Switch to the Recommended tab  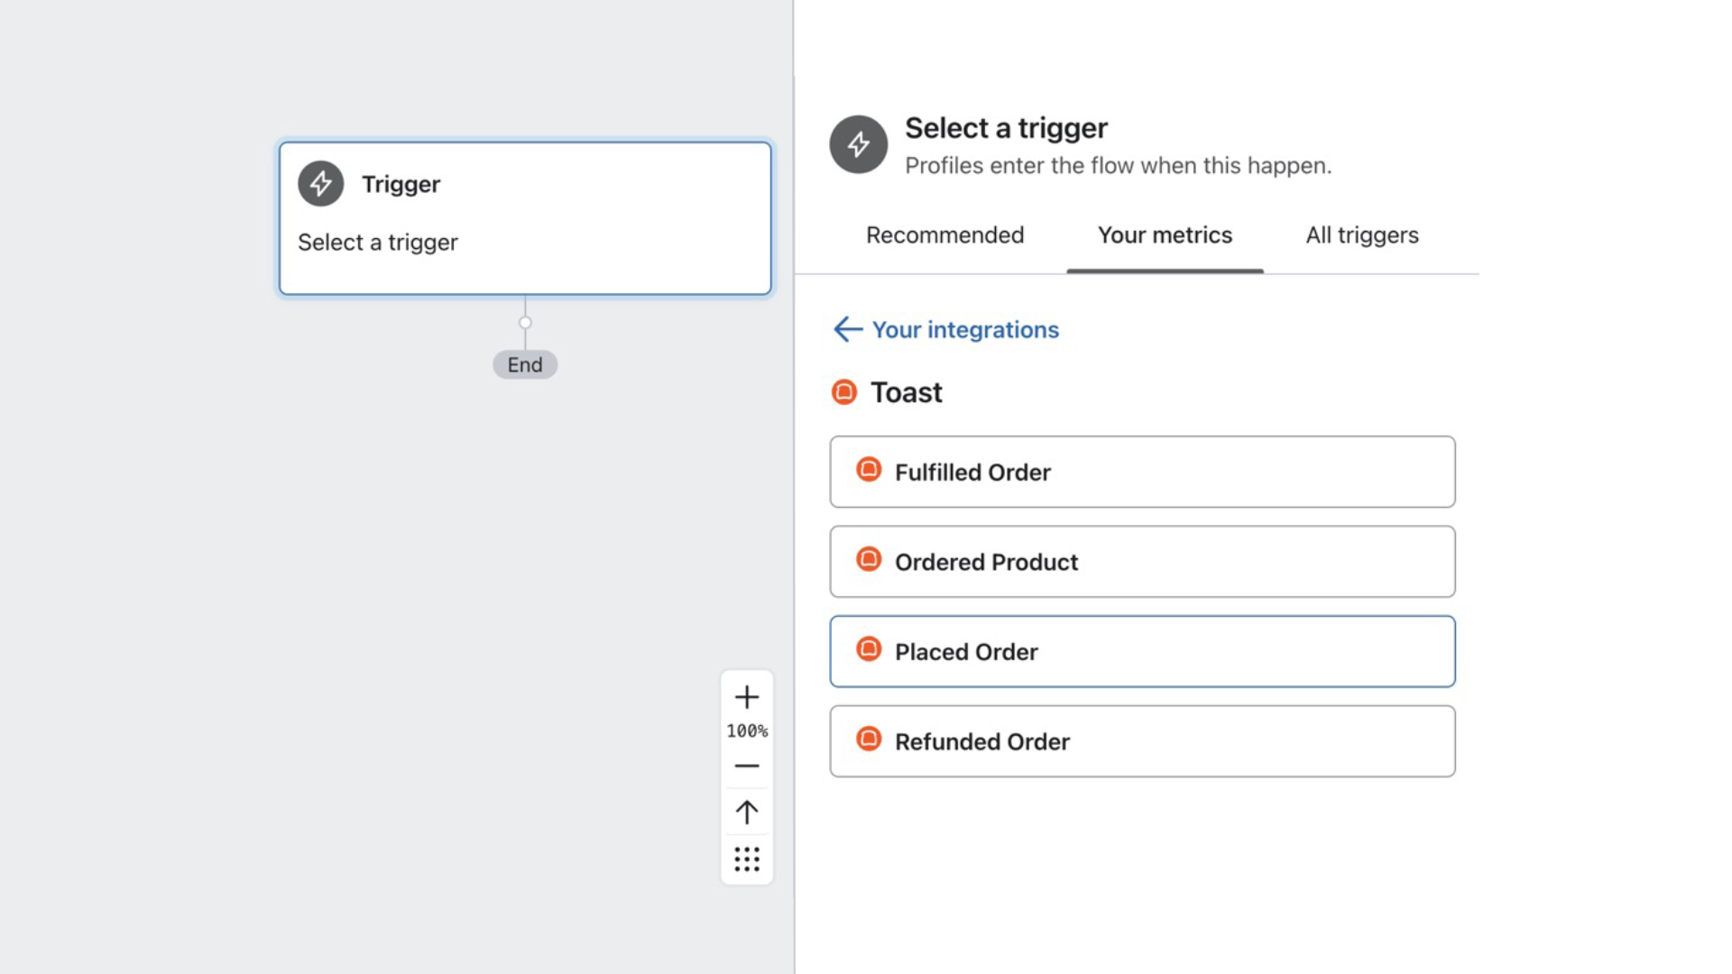pyautogui.click(x=944, y=235)
